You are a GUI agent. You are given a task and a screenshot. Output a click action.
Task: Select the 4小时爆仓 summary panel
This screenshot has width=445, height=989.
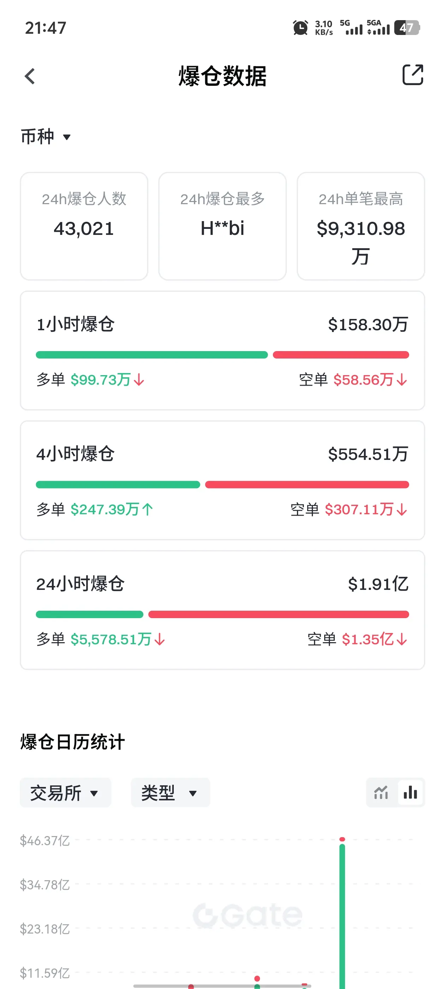pyautogui.click(x=222, y=480)
